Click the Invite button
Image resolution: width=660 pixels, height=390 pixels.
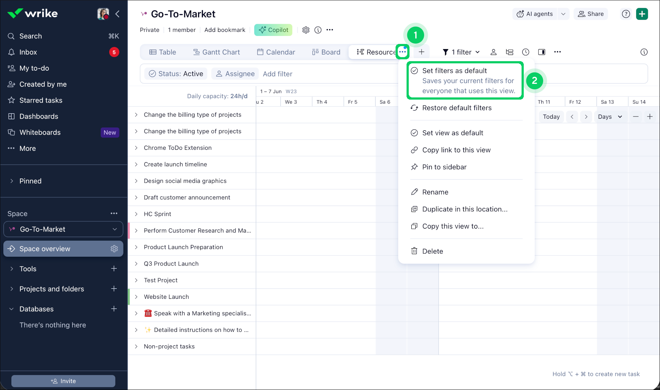point(63,381)
